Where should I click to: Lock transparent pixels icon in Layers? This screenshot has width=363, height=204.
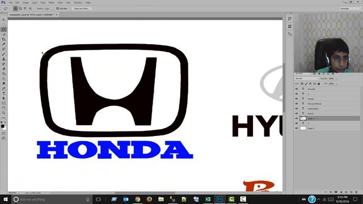tap(302, 83)
